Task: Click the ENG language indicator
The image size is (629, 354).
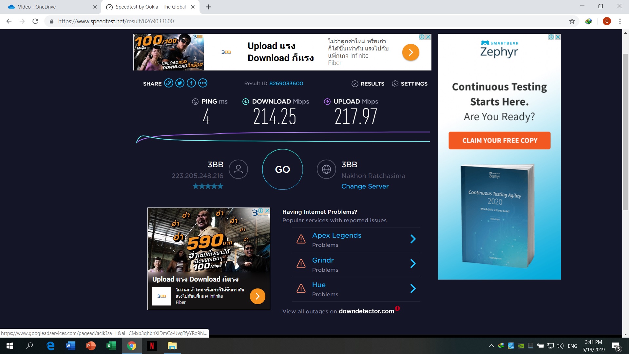Action: coord(572,346)
